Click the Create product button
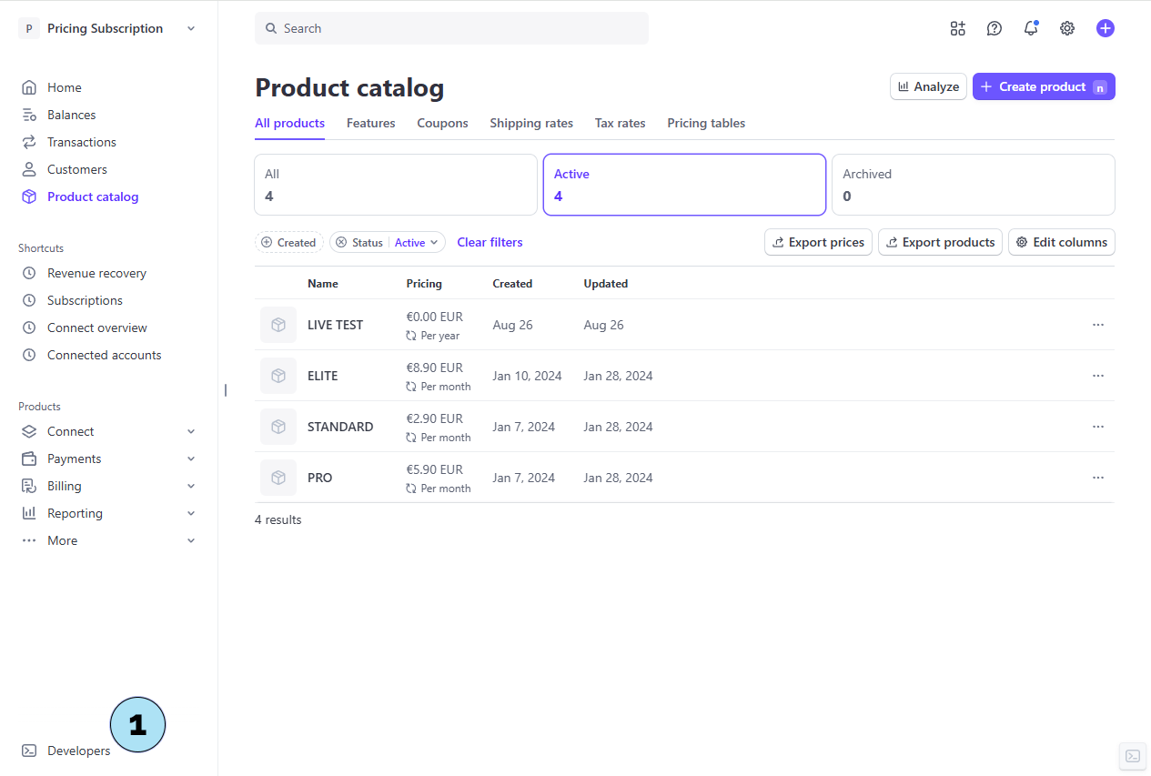 1043,86
